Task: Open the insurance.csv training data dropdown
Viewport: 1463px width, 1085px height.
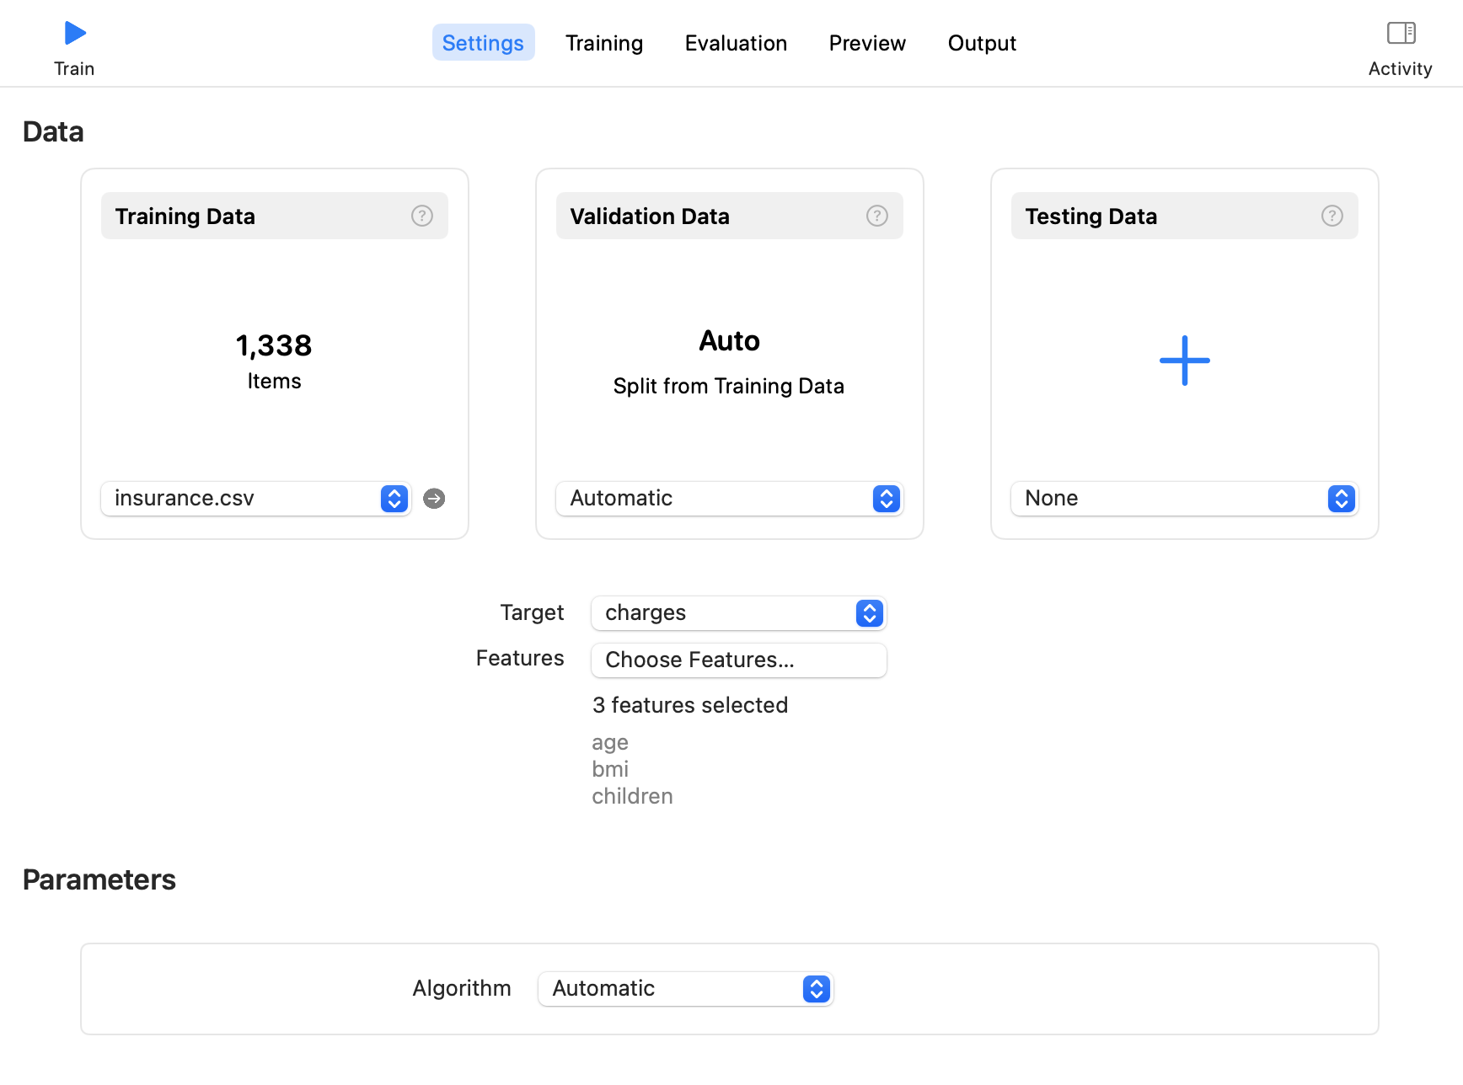Action: point(256,499)
